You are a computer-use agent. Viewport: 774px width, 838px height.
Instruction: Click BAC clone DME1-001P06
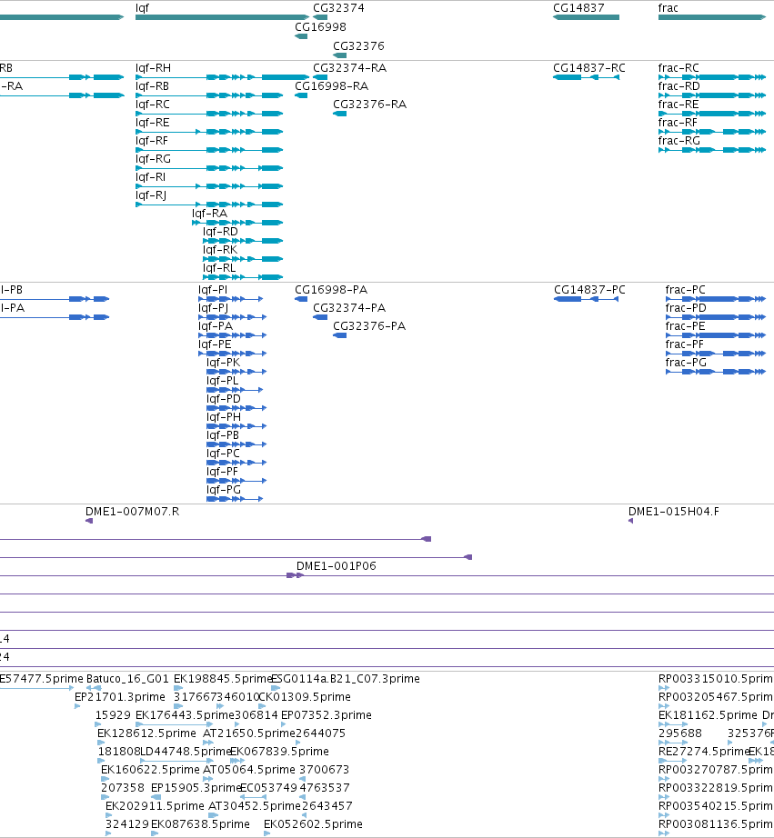[337, 566]
